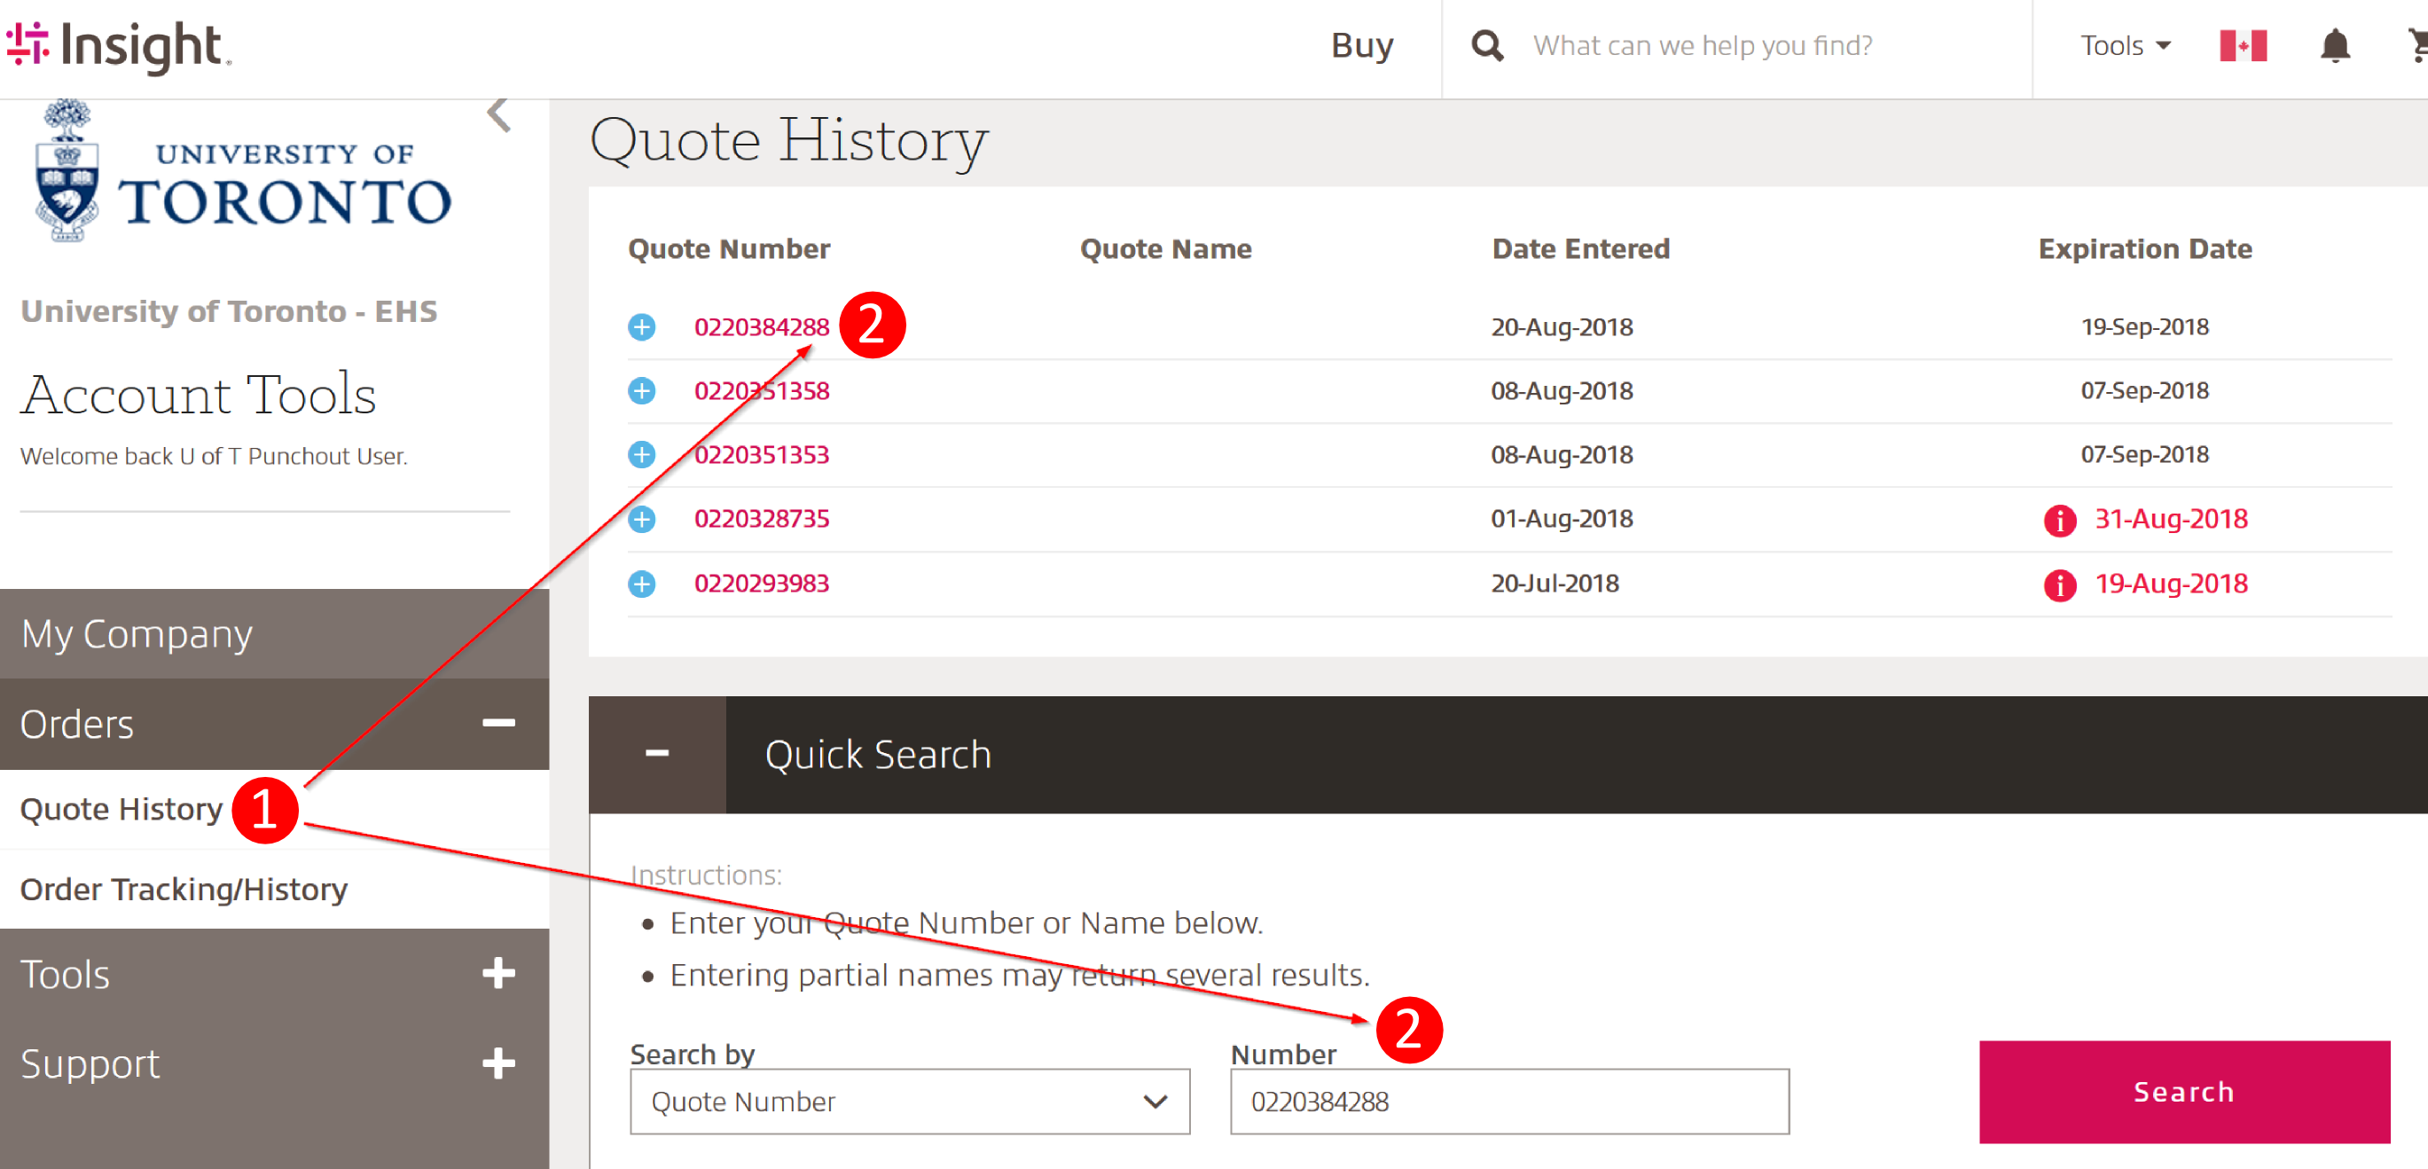Click the search magnifier icon
Viewport: 2428px width, 1169px height.
[1486, 45]
